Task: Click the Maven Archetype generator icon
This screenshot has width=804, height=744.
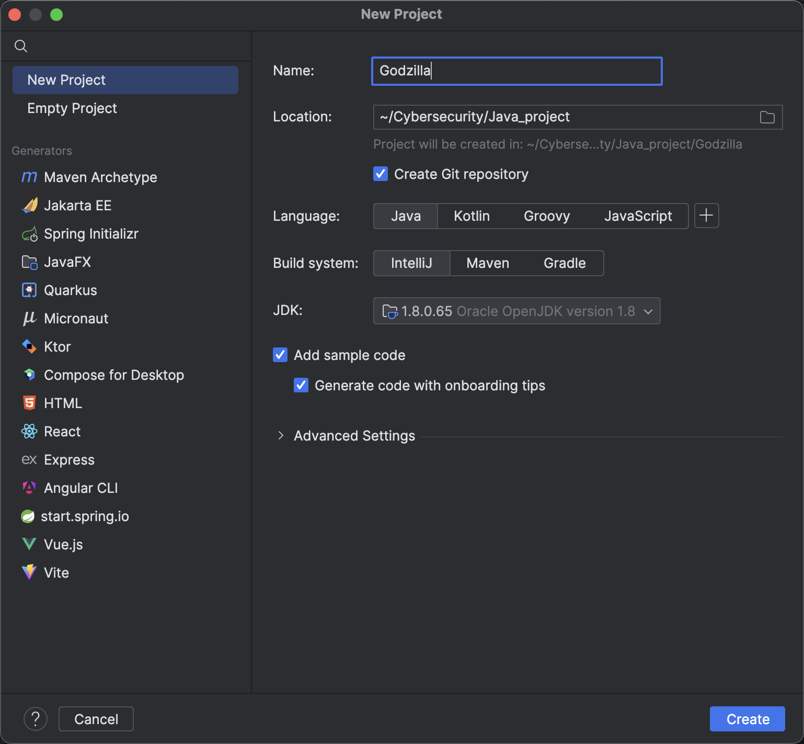Action: (x=29, y=177)
